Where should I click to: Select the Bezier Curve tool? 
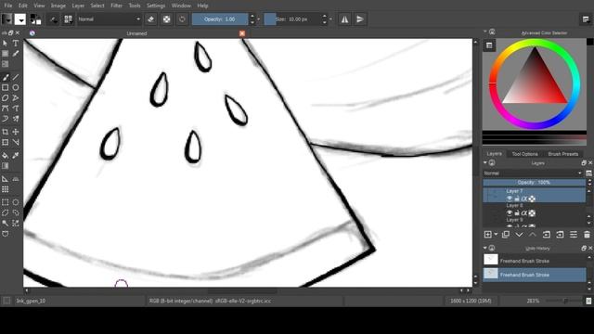(6, 109)
